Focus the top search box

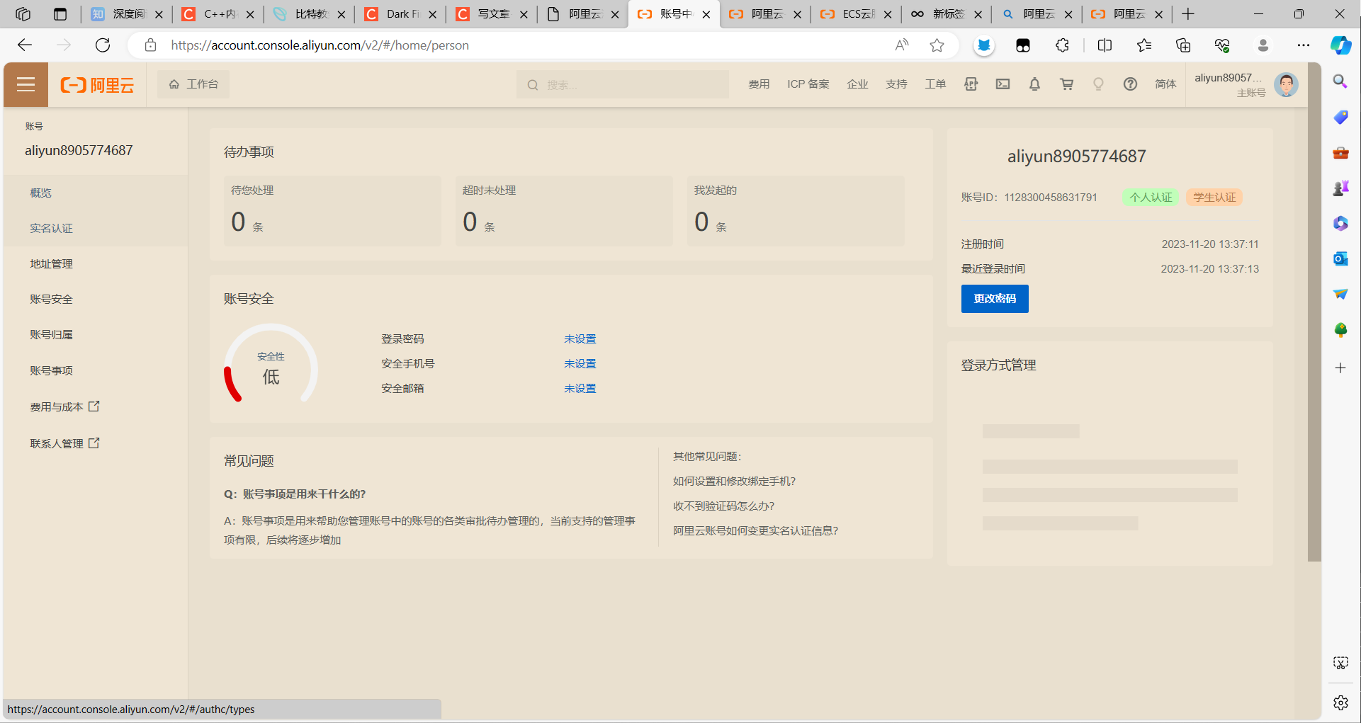(x=623, y=84)
